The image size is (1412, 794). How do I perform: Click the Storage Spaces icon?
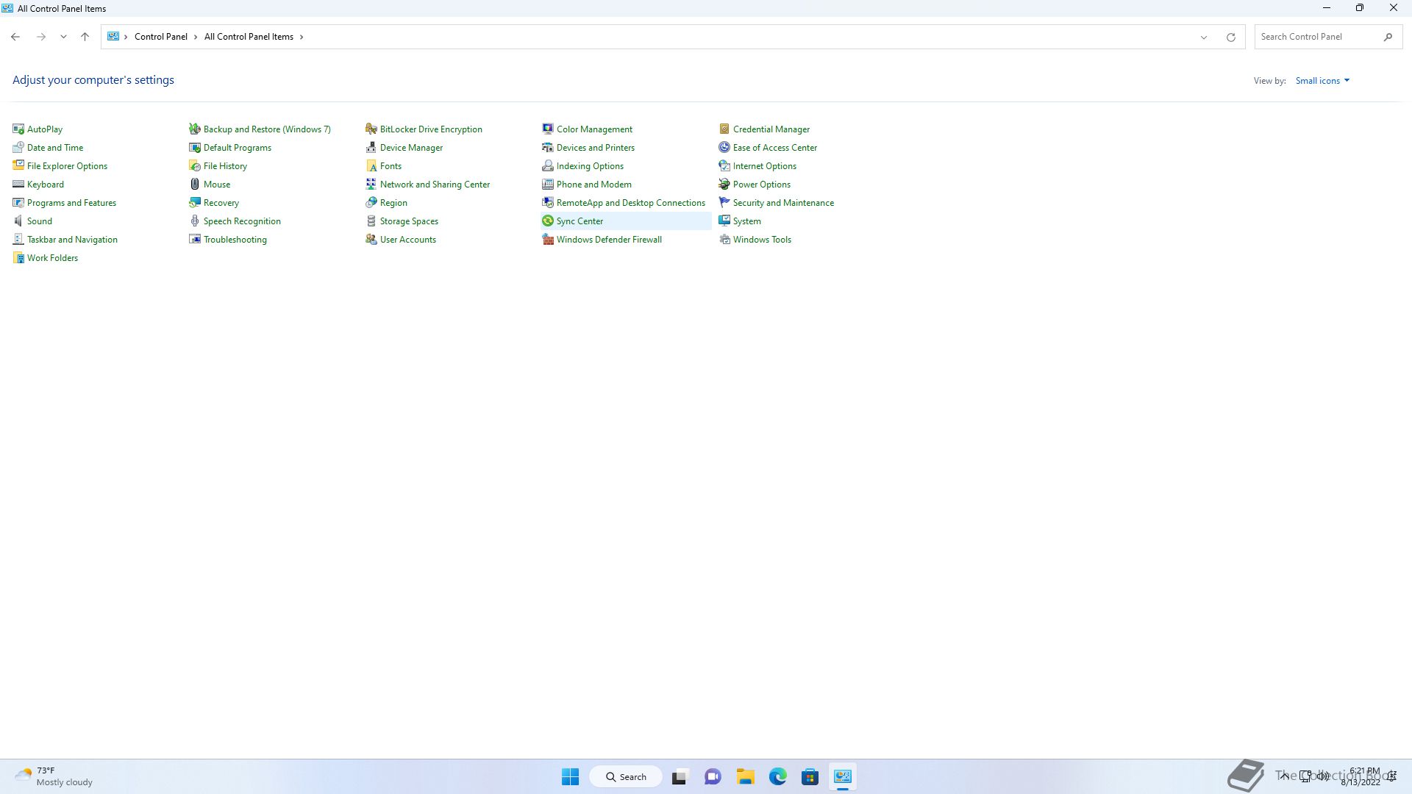pyautogui.click(x=371, y=221)
